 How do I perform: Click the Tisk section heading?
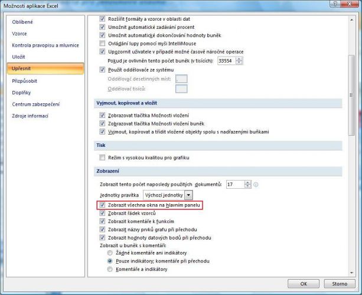tap(101, 145)
